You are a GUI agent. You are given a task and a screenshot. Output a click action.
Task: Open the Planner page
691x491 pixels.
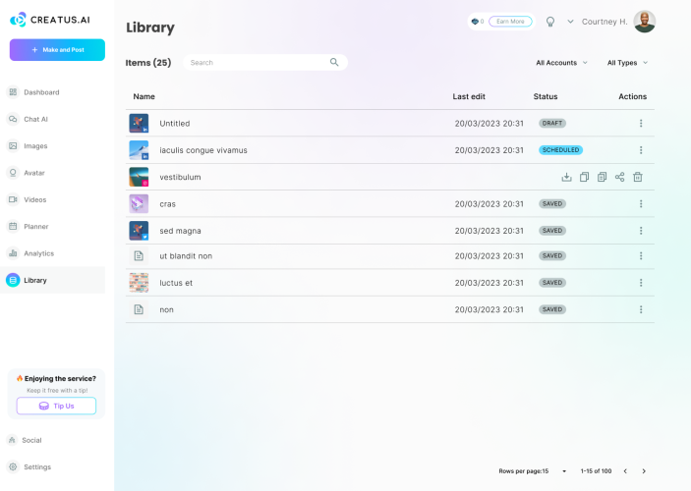coord(35,226)
